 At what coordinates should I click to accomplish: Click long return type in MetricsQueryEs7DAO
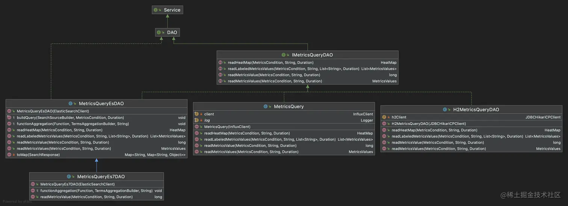pyautogui.click(x=158, y=197)
